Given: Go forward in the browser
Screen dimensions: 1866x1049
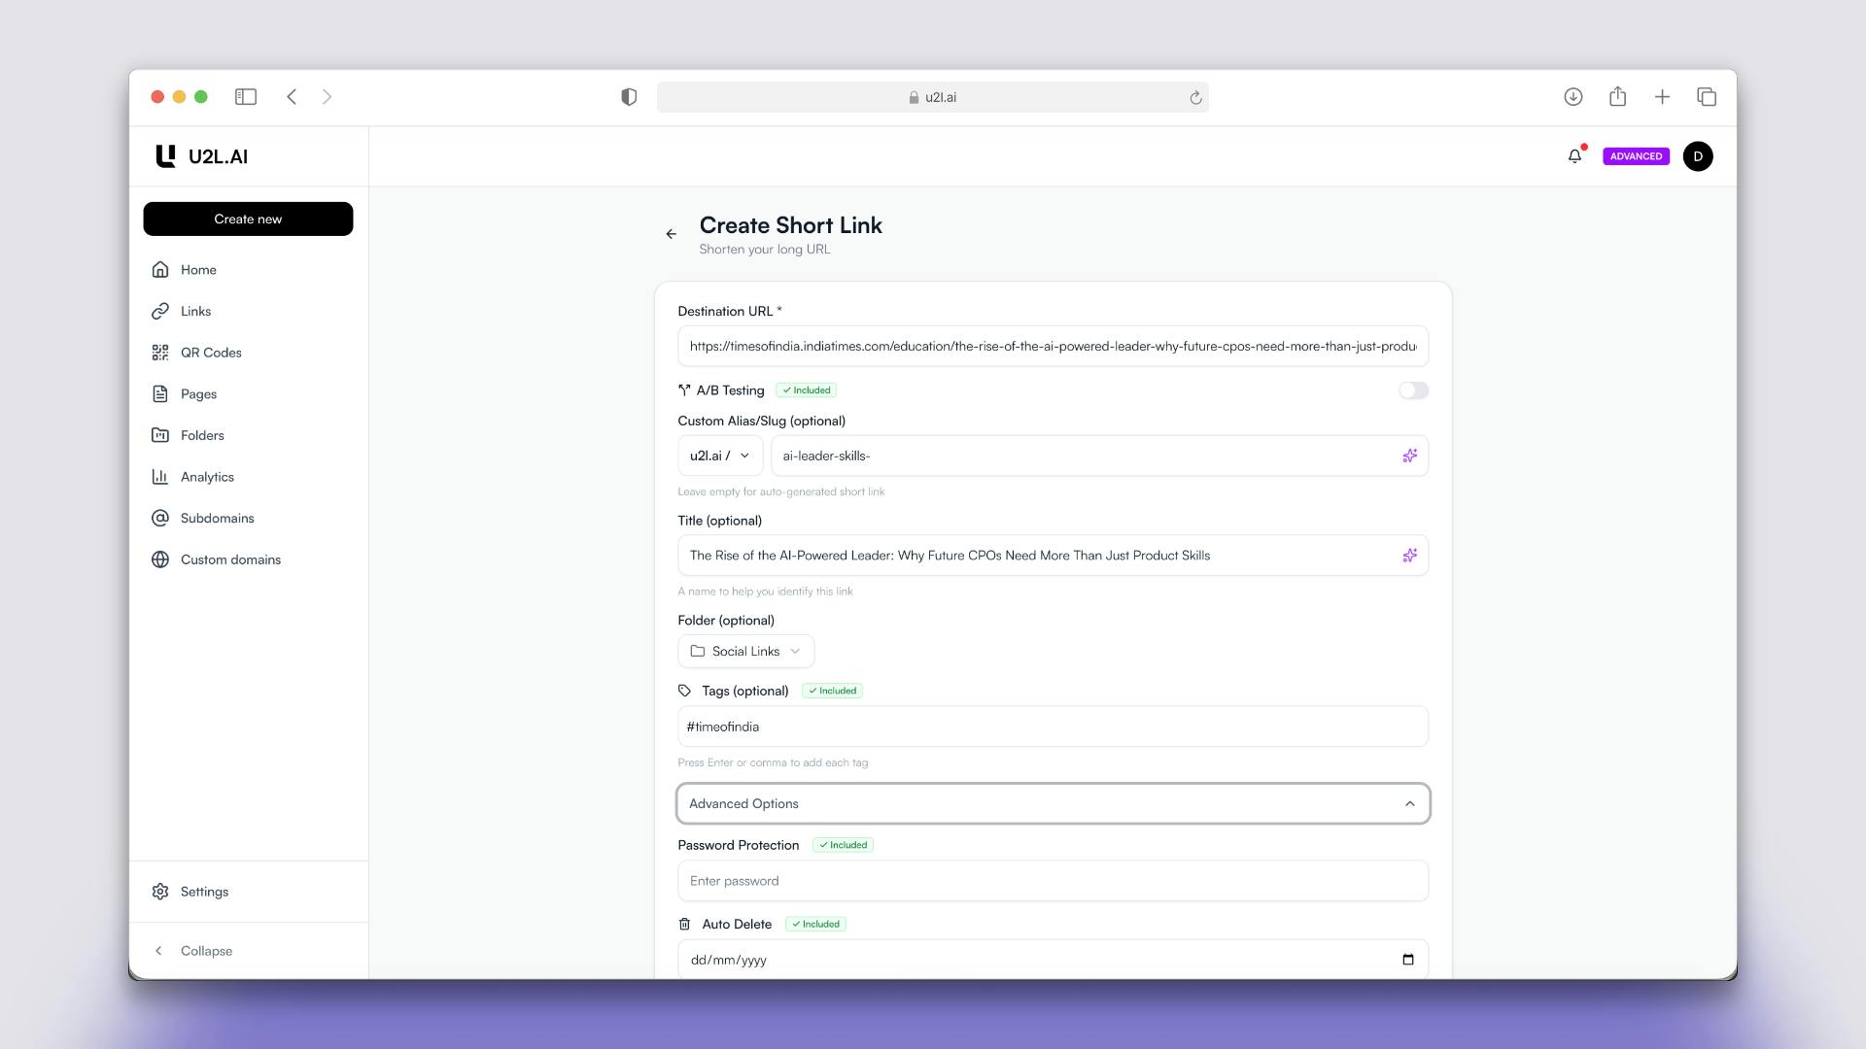Looking at the screenshot, I should click(x=328, y=96).
